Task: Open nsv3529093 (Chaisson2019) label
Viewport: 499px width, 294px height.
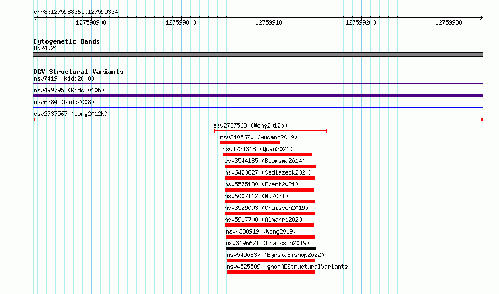Action: [266, 208]
